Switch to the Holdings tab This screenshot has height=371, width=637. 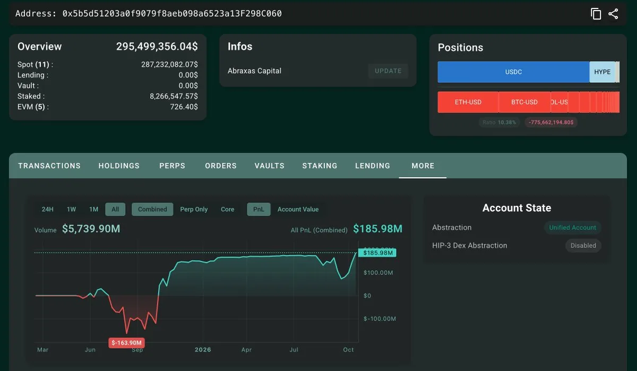(x=119, y=166)
